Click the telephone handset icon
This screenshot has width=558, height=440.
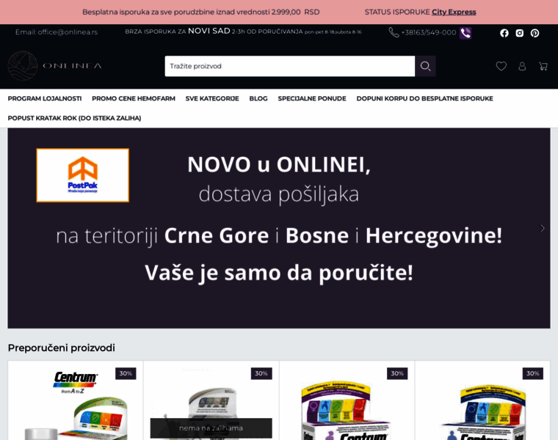tap(394, 32)
